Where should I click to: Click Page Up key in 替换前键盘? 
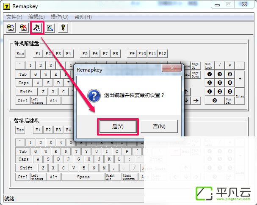[x=196, y=66]
